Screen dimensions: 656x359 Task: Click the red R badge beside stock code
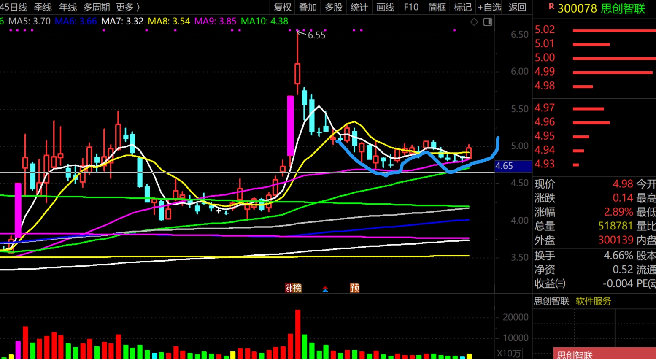pos(551,7)
